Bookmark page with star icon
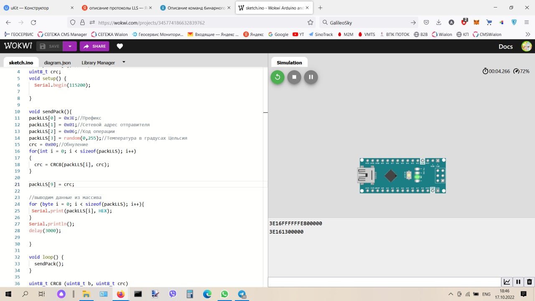 tap(310, 23)
